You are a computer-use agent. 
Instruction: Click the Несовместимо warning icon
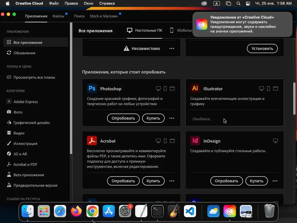(126, 48)
